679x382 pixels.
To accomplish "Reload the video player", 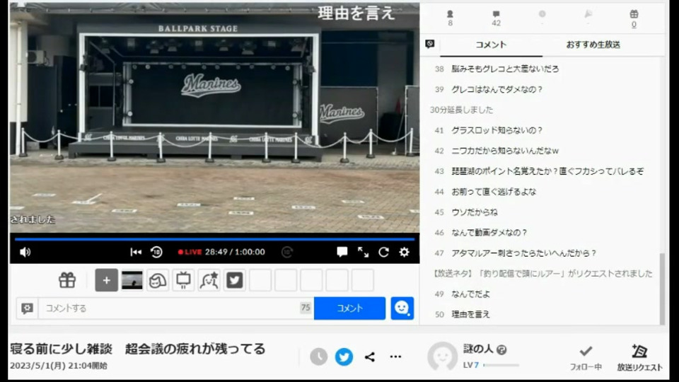I will click(383, 252).
